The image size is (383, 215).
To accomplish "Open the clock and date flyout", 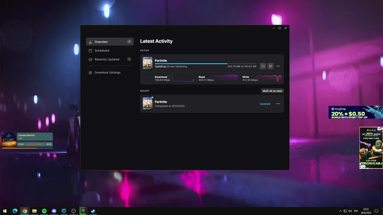I will click(366, 211).
